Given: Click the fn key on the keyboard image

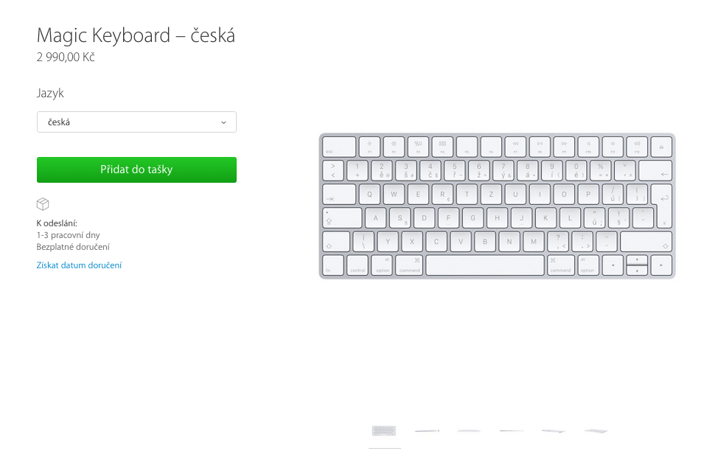Looking at the screenshot, I should (333, 265).
